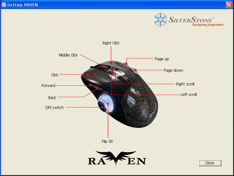This screenshot has height=176, width=234.
Task: Click the Page up label
Action: click(x=162, y=59)
